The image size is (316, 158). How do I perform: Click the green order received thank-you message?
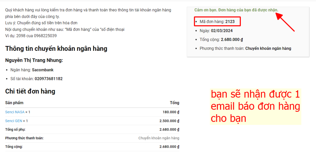[x=236, y=10]
